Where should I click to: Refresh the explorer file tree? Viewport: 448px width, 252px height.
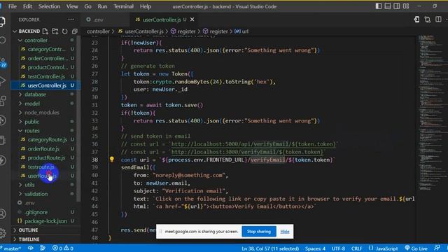pos(65,31)
